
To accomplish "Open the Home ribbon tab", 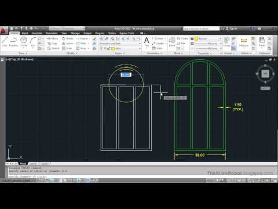I will click(x=14, y=33).
